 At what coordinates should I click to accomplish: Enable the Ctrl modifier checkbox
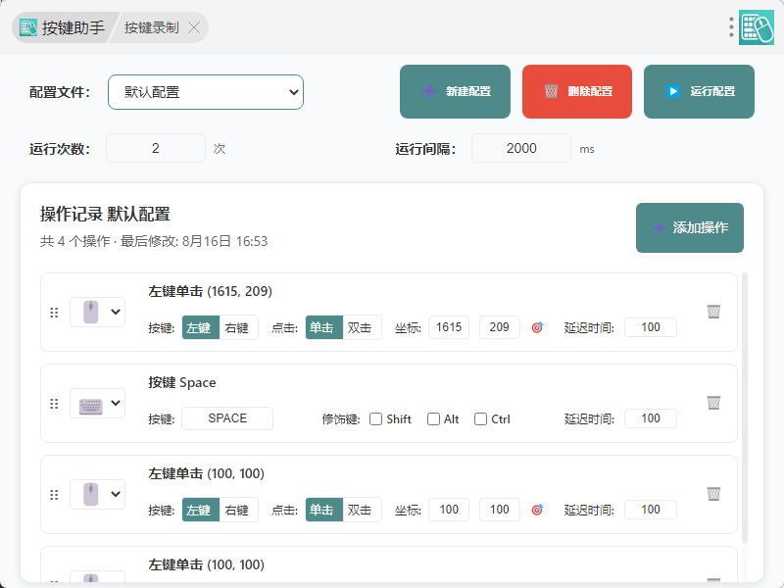pos(480,419)
